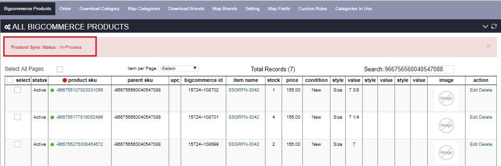501x166 pixels.
Task: Click the price column header
Action: tap(292, 80)
